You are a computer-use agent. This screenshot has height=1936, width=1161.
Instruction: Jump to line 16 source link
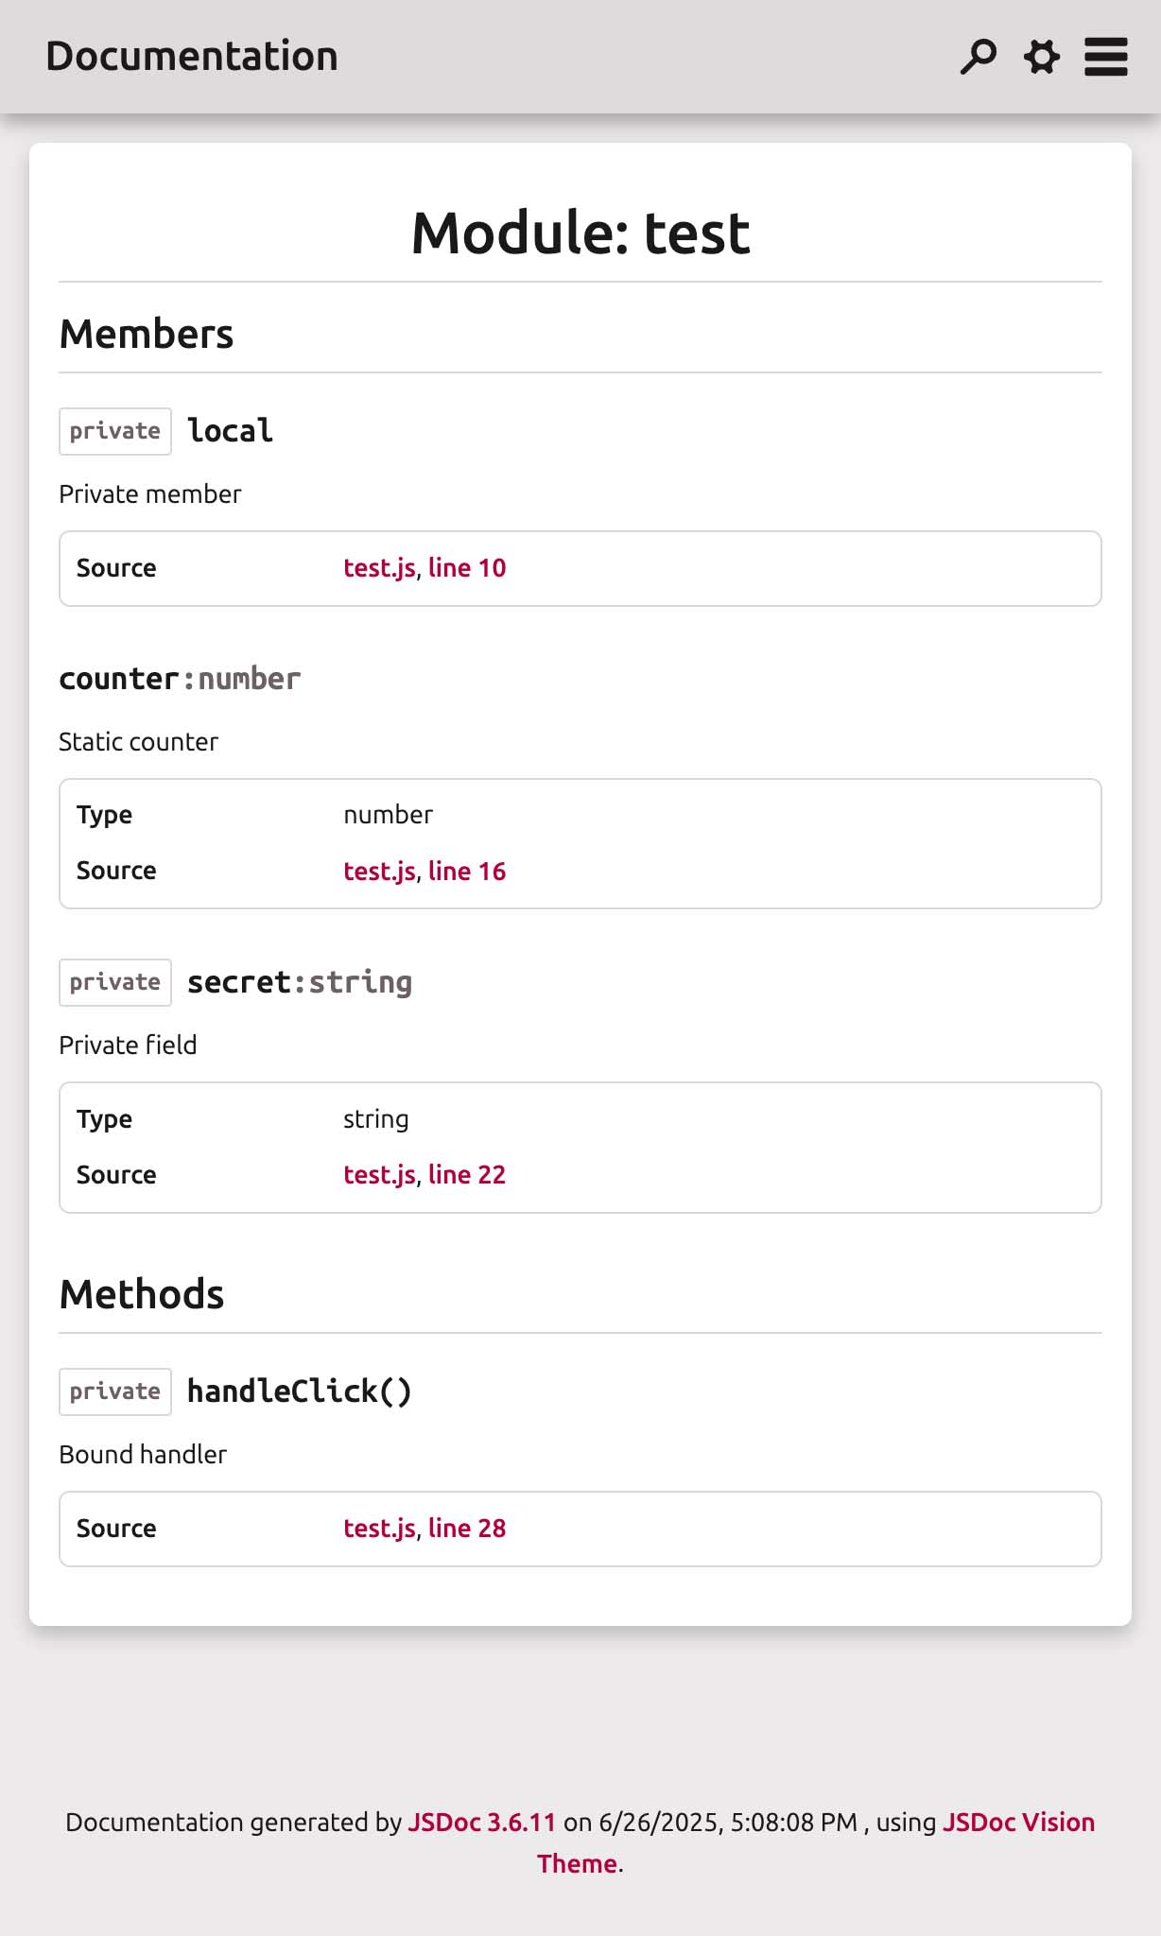(x=467, y=872)
